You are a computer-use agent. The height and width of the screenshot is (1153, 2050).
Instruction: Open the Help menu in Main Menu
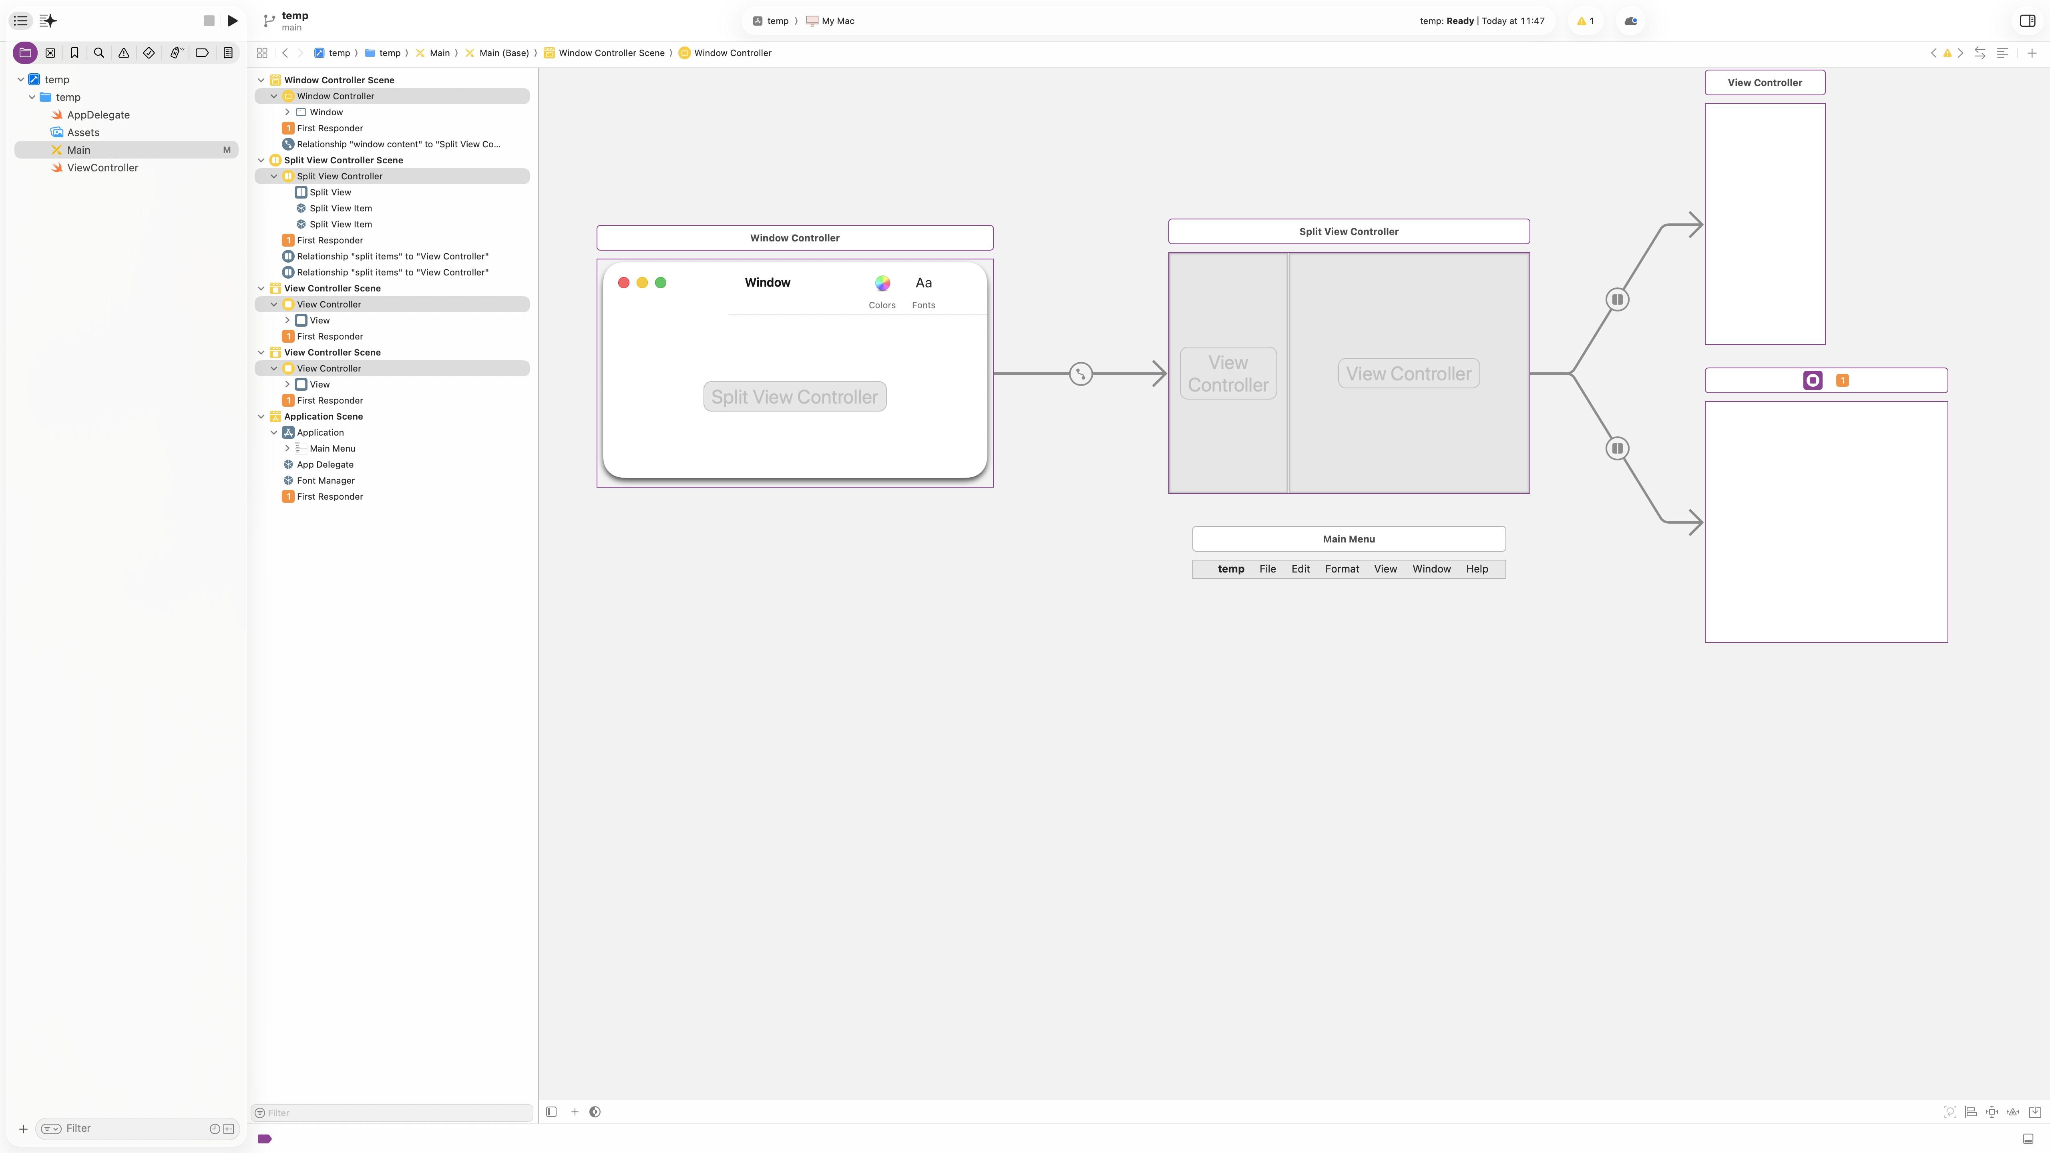[x=1476, y=569]
